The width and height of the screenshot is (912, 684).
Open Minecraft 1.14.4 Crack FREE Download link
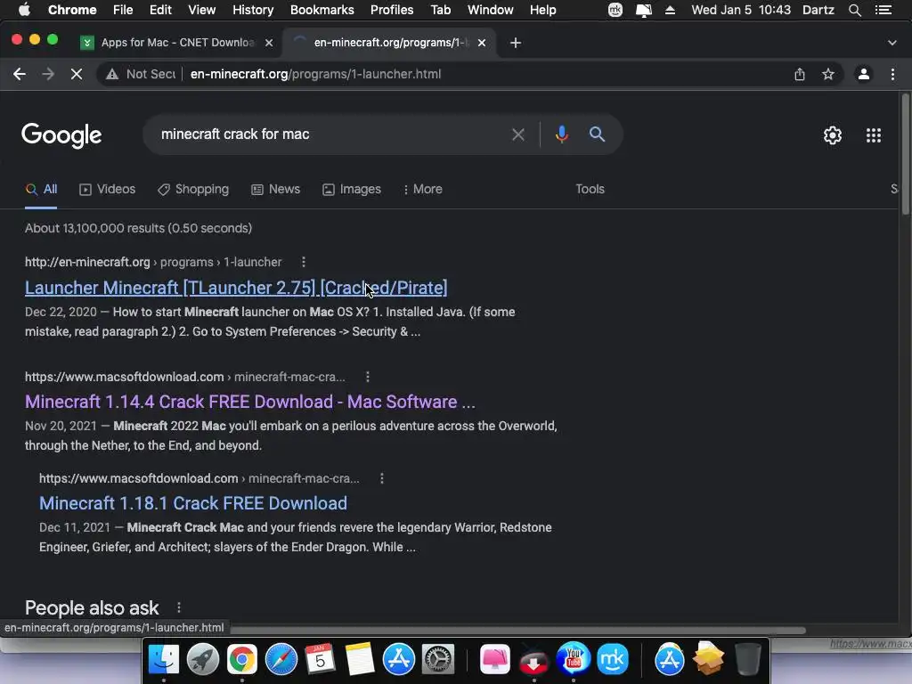(x=250, y=402)
